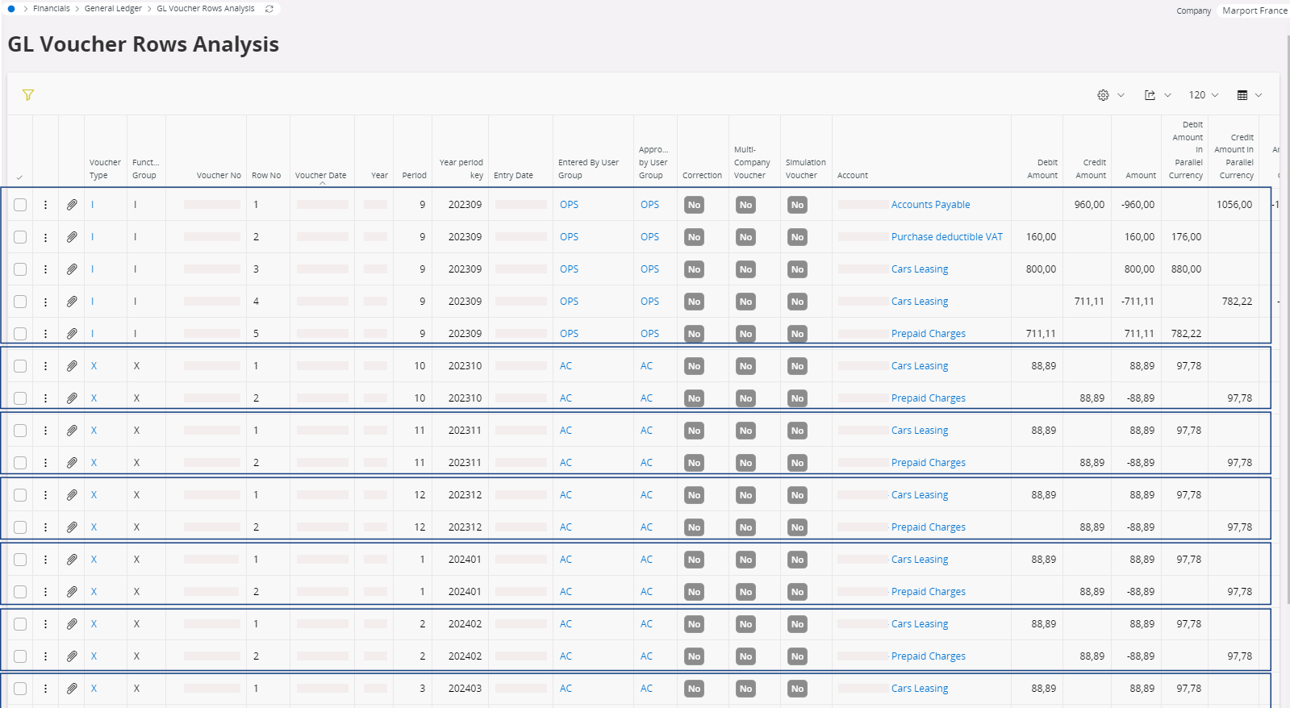This screenshot has height=708, width=1290.
Task: Expand the chevron next to the settings gear
Action: 1121,95
